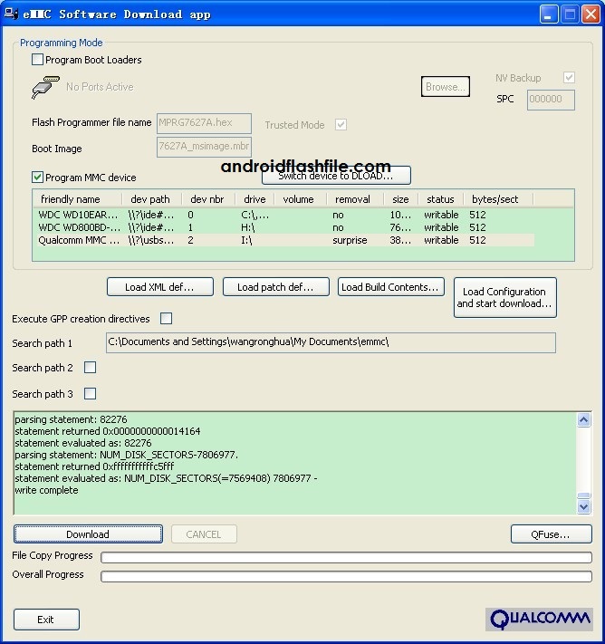This screenshot has height=644, width=605.
Task: Toggle the NV Backup checkbox
Action: point(569,77)
